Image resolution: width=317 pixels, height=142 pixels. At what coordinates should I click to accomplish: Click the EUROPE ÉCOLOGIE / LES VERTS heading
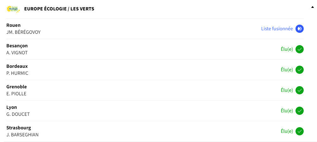tap(59, 9)
